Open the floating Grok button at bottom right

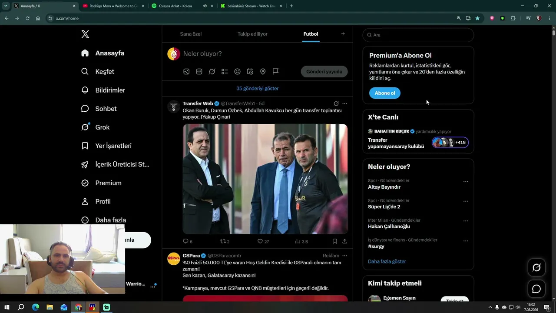coord(536,268)
